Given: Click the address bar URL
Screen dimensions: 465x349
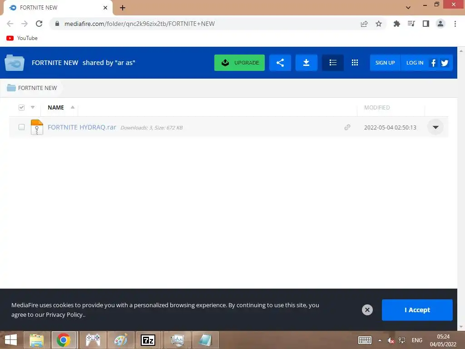Looking at the screenshot, I should 139,24.
